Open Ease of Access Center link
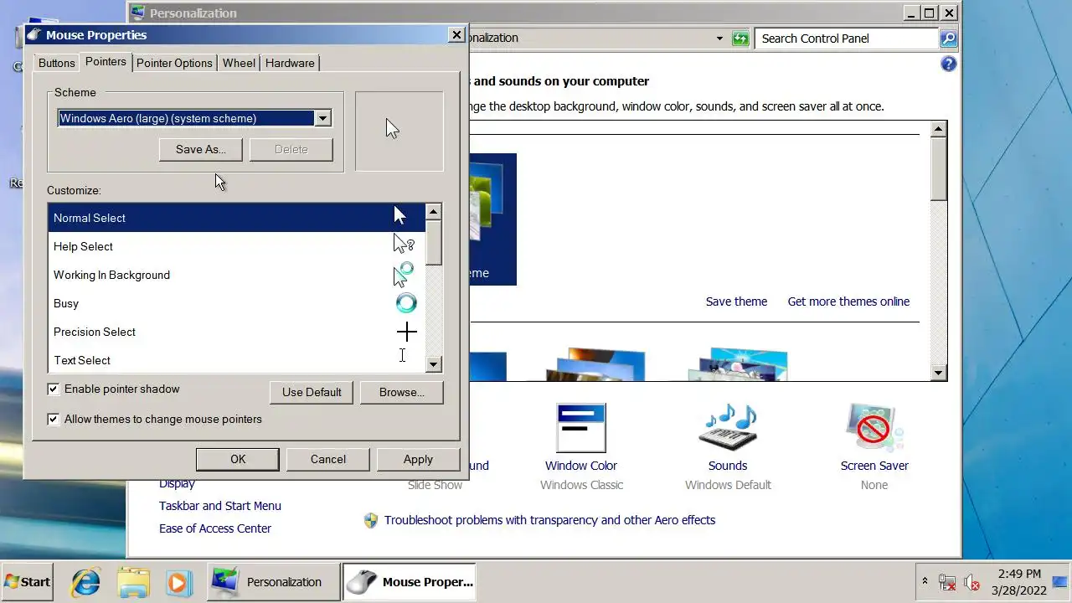Screen dimensions: 1072x603 tap(215, 528)
